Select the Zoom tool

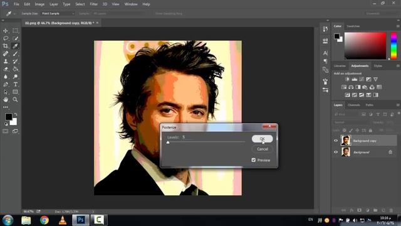click(15, 99)
